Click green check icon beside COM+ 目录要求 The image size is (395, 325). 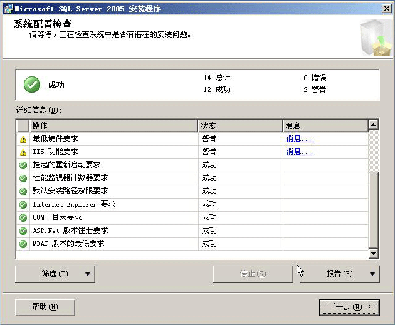(x=23, y=218)
